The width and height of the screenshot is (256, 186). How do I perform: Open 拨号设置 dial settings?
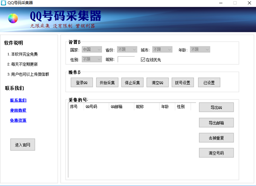[x=183, y=82]
